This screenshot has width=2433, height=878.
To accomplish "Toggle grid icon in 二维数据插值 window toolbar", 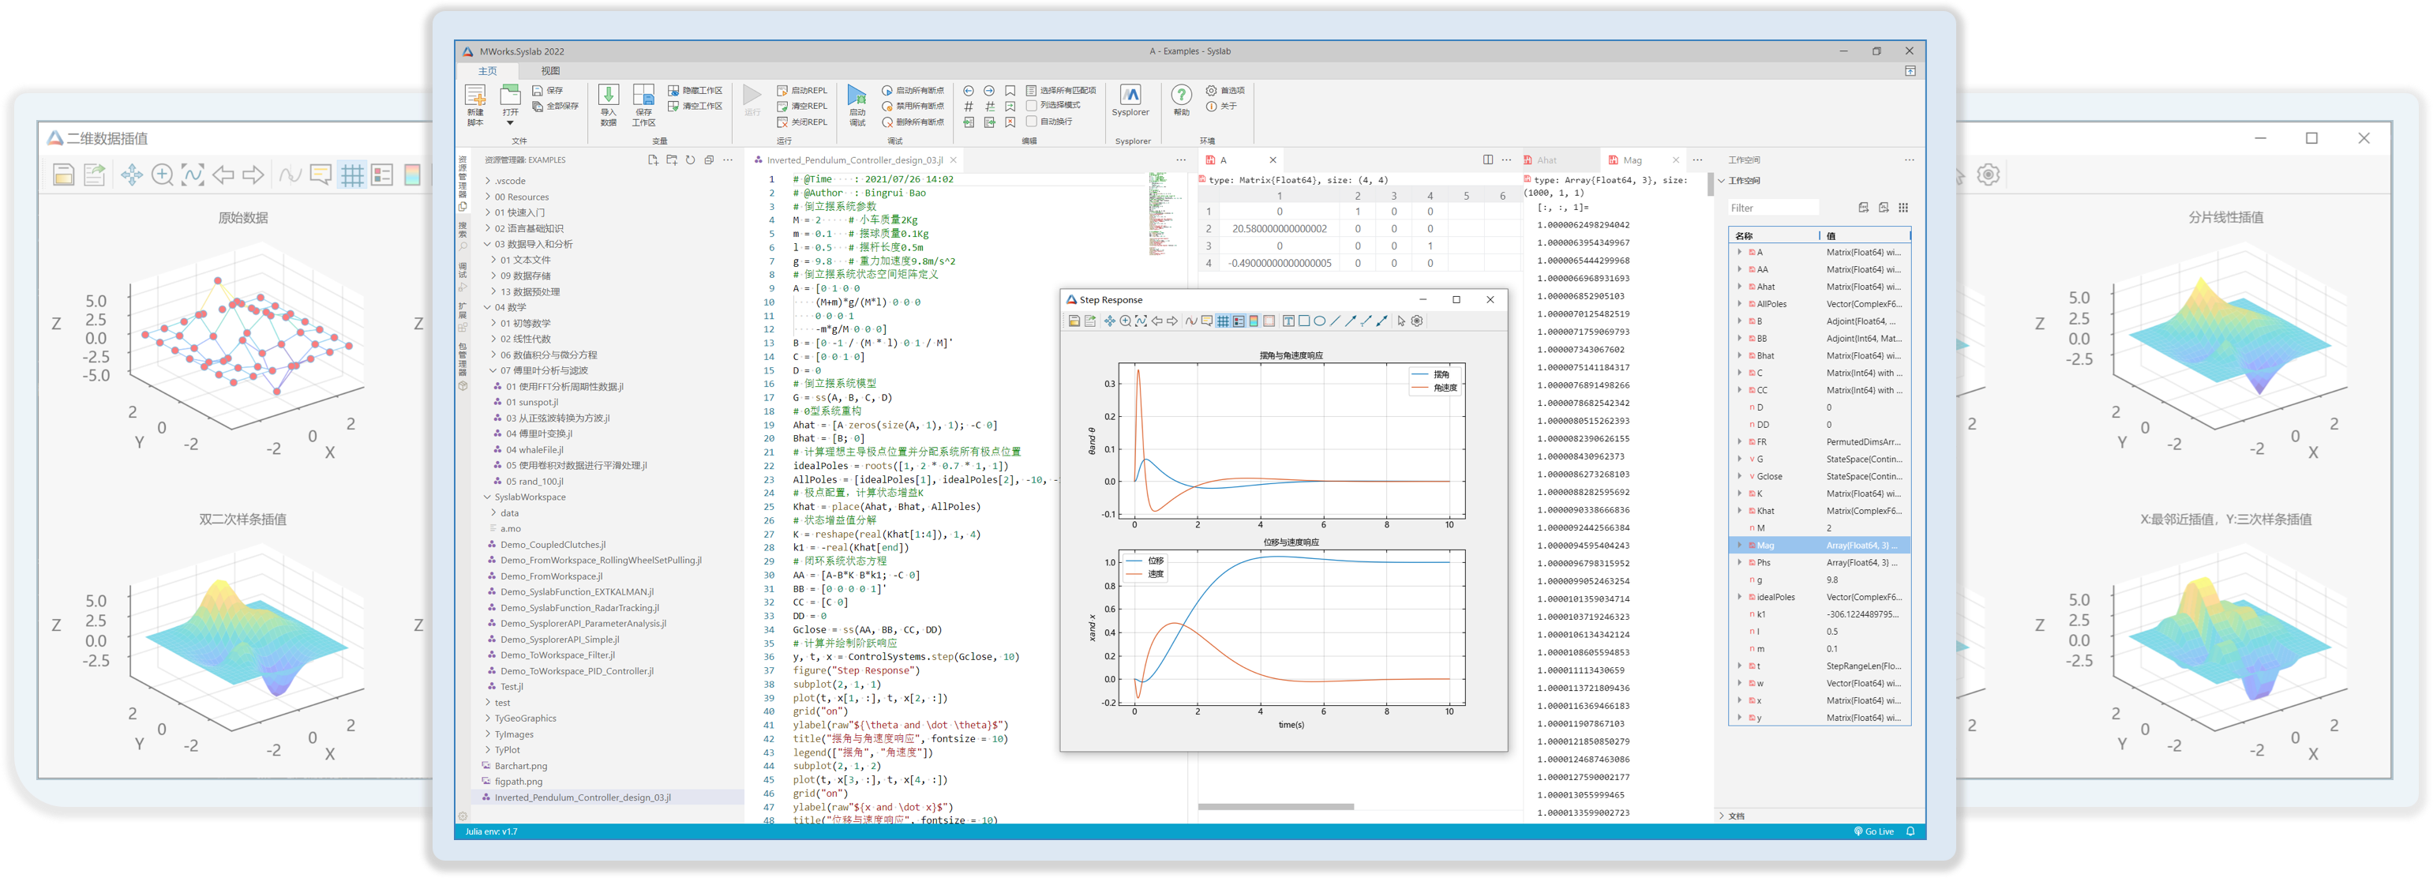I will [x=351, y=174].
